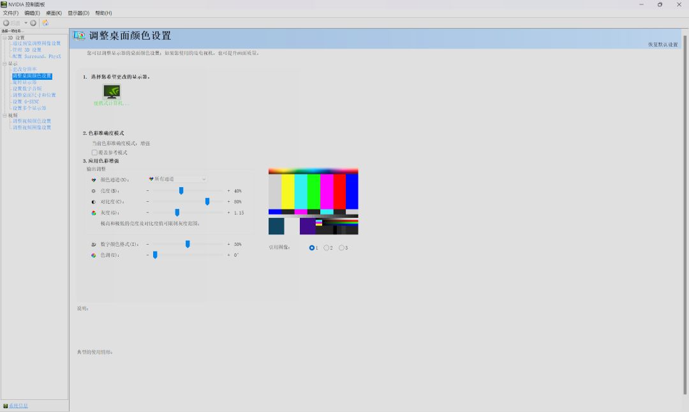689x412 pixels.
Task: Open 更改分辨率 in the task tree
Action: (25, 69)
